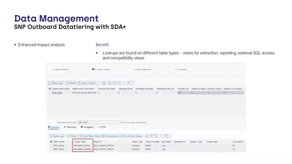Go to step 1 Object Selection
The width and height of the screenshot is (292, 164).
(61, 69)
